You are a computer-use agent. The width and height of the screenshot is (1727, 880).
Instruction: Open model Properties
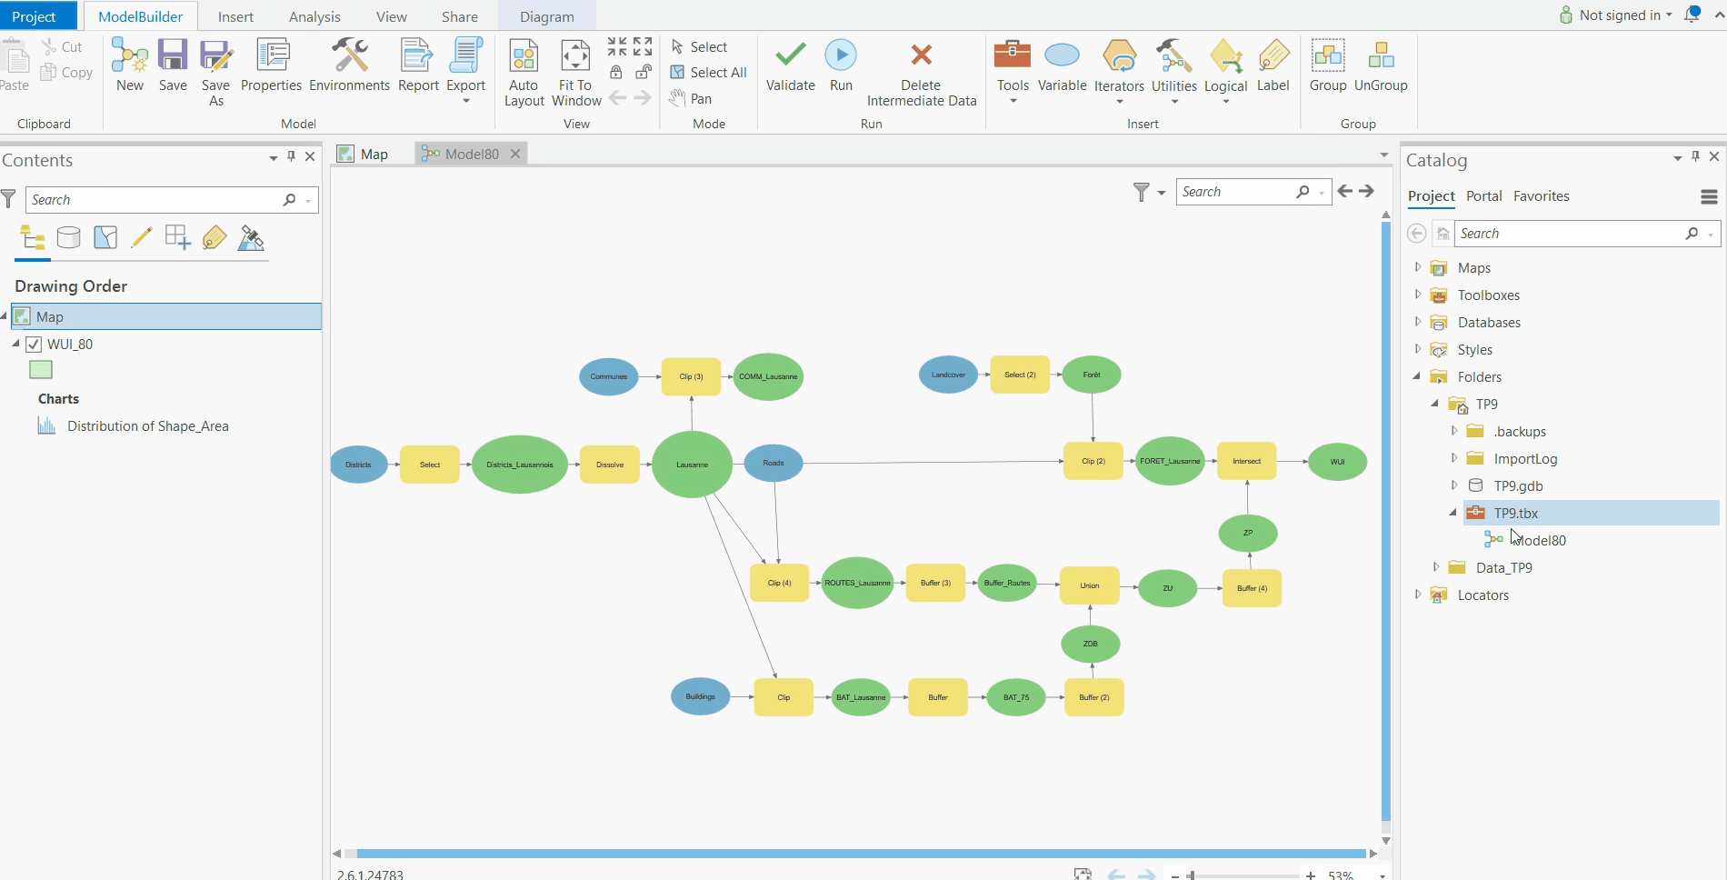tap(271, 56)
